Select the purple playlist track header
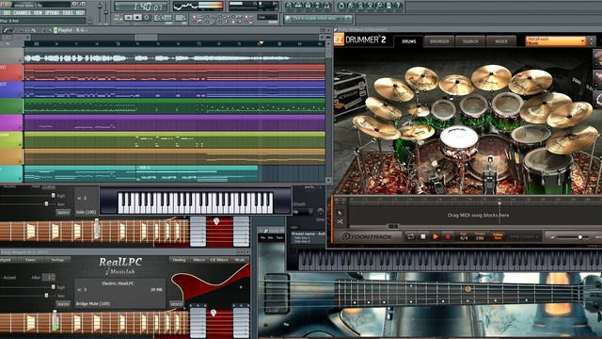 (x=11, y=123)
